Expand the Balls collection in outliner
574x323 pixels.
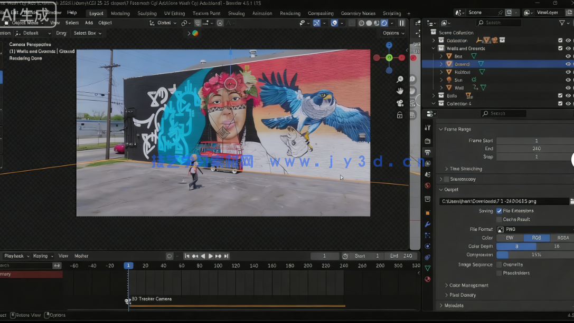[434, 96]
